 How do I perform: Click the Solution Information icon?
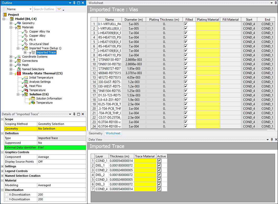point(33,98)
